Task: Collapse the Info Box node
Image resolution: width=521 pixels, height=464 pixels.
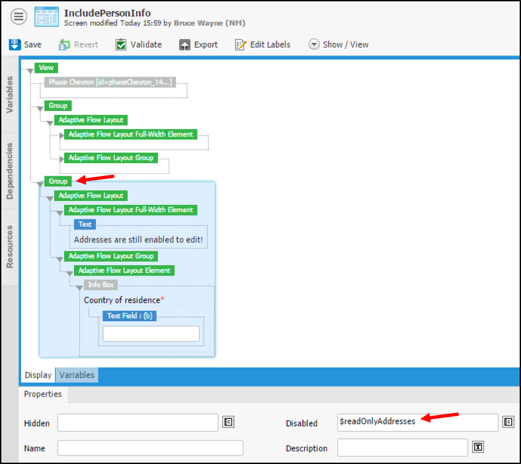Action: click(x=79, y=288)
